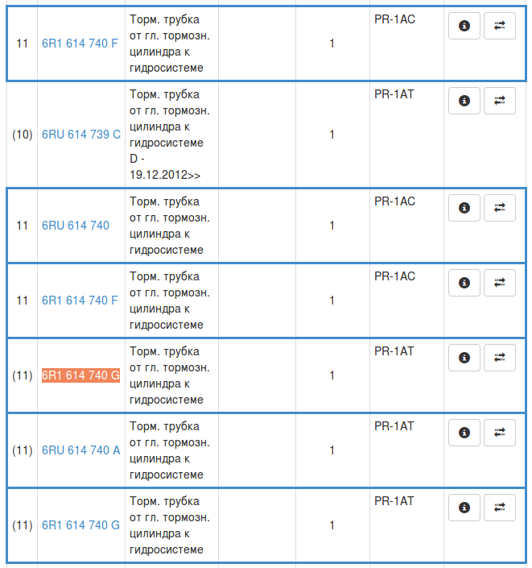The width and height of the screenshot is (532, 568).
Task: Open info icon in last 6R1 614 740 G row
Action: tap(464, 508)
